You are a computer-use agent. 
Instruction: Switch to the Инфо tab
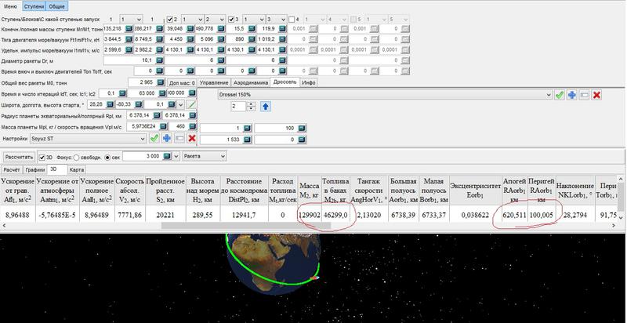click(309, 83)
